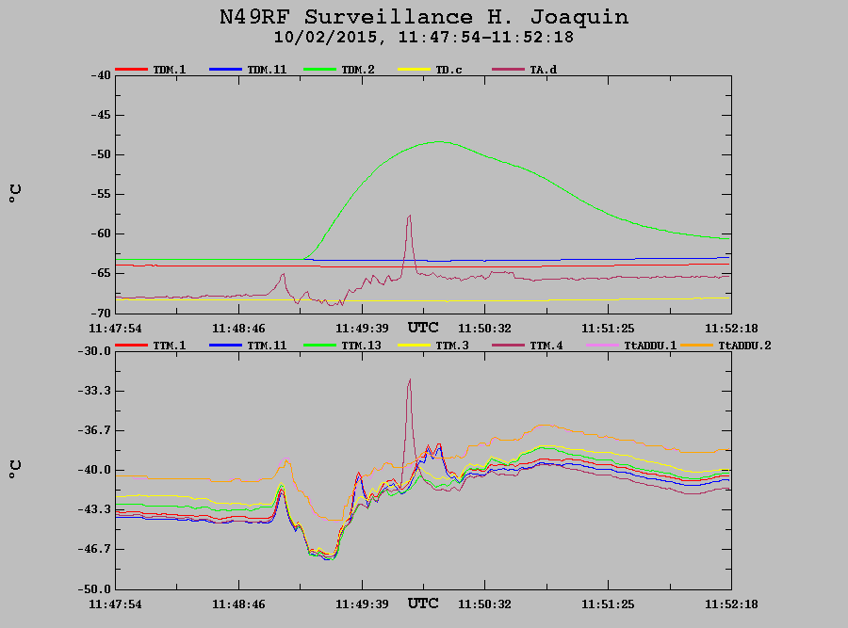This screenshot has height=628, width=848.
Task: Select the TDM.2 legend label
Action: (358, 70)
